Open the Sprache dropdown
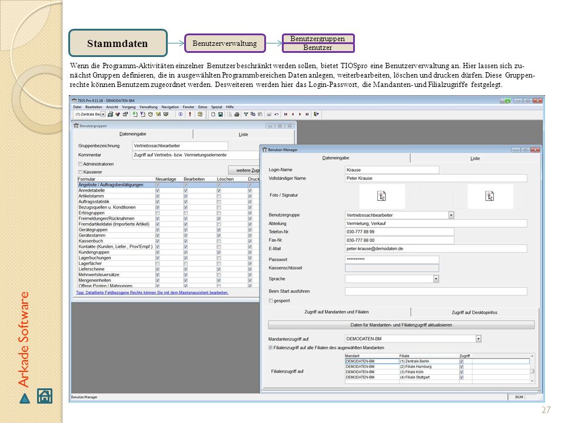Screen dimensions: 565x423 436,278
